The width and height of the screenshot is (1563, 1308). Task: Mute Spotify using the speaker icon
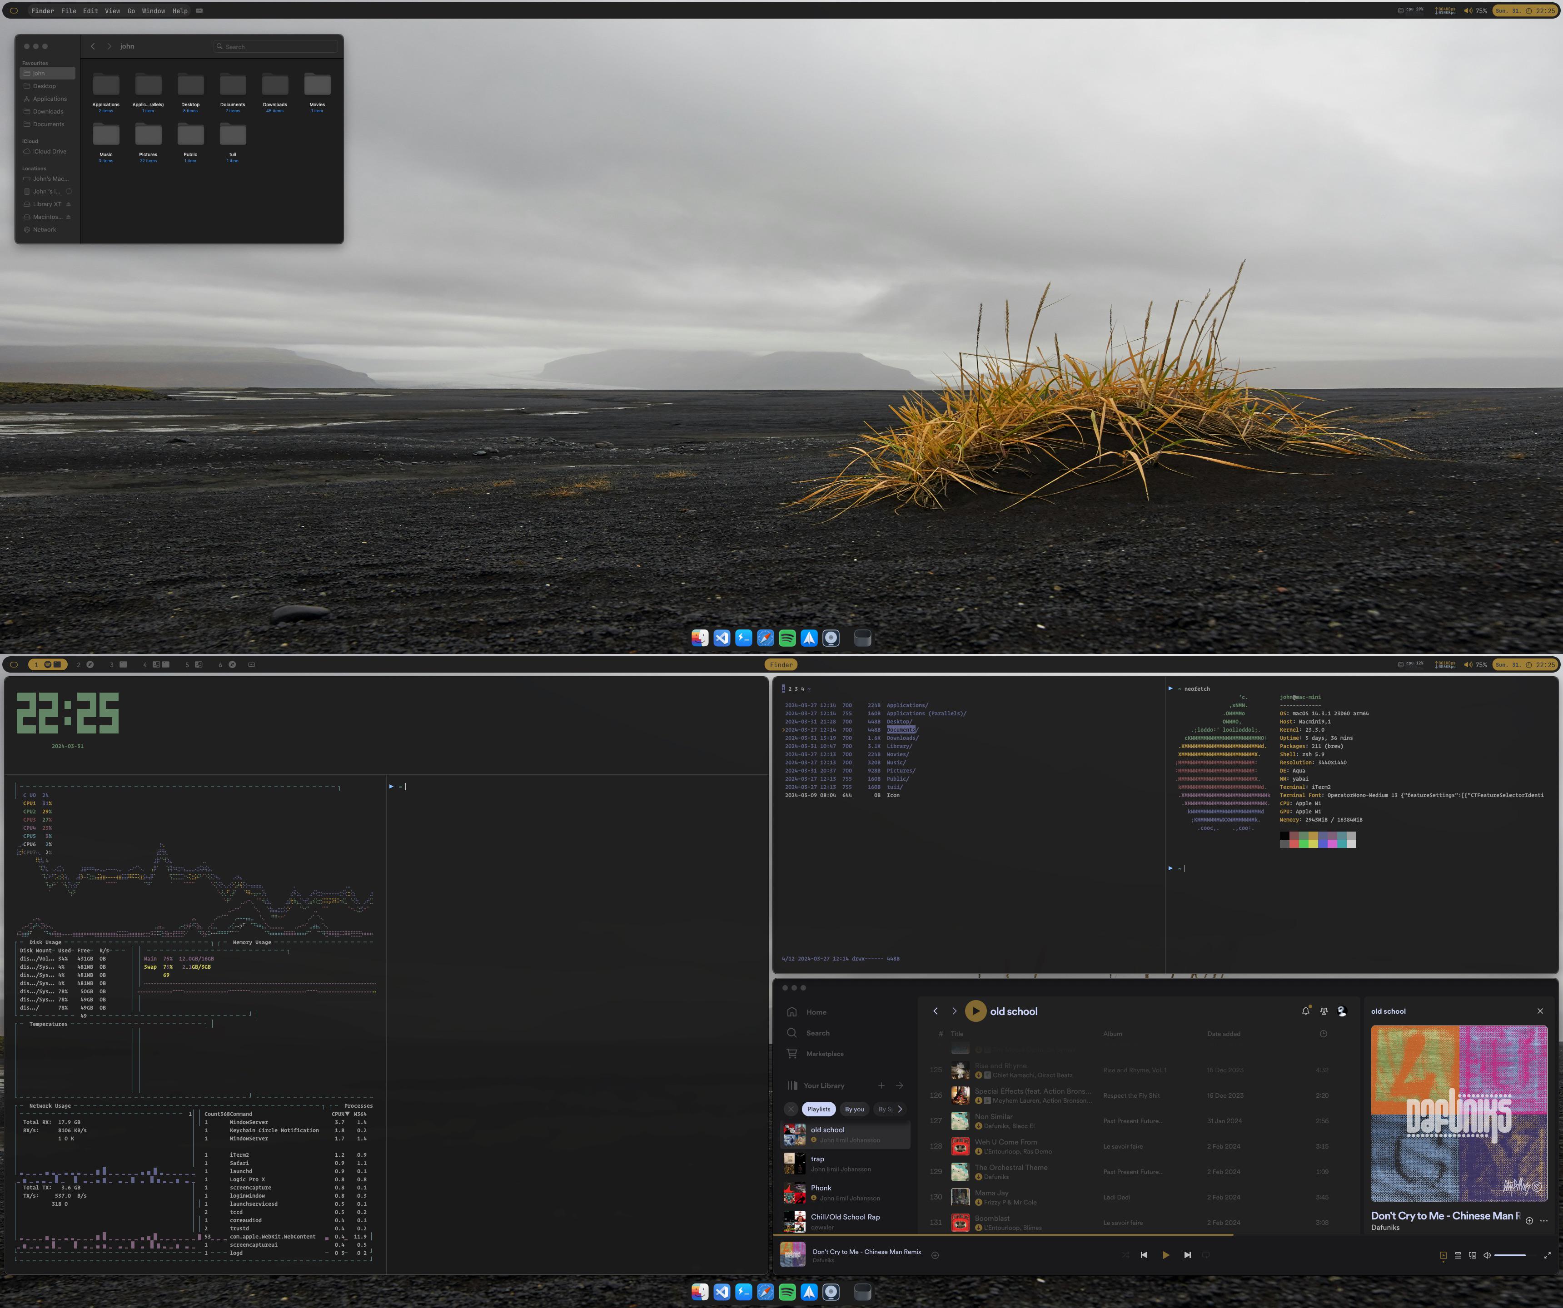(x=1487, y=1255)
